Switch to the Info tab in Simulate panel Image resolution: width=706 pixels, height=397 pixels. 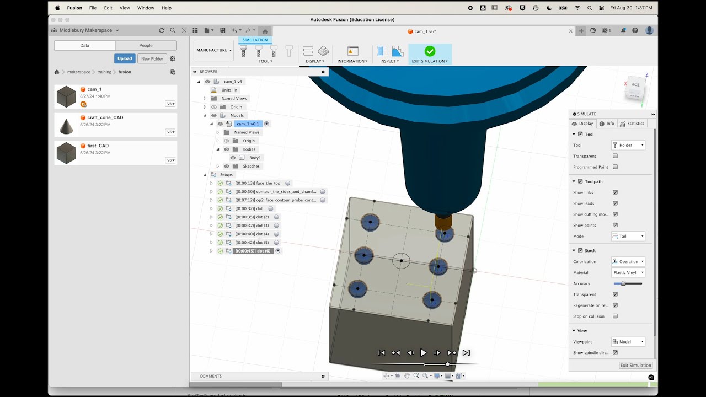point(607,124)
